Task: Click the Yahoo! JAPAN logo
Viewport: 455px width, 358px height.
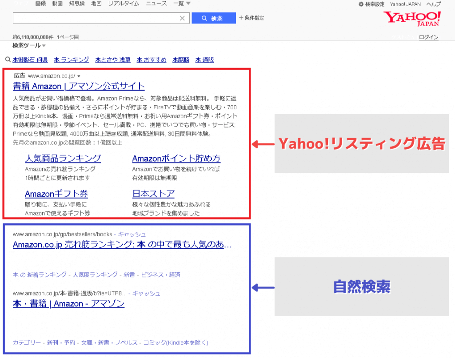Action: 412,19
